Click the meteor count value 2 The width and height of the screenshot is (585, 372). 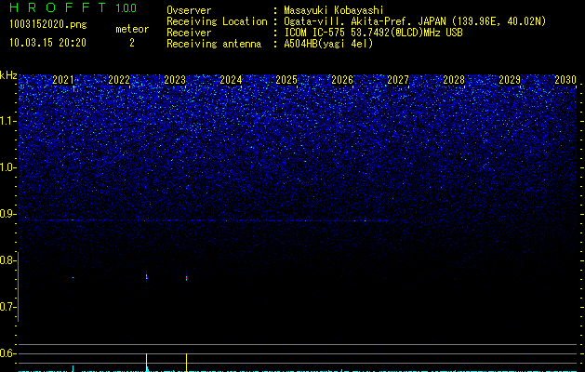point(132,43)
